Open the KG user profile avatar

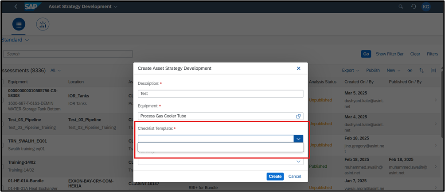426,7
